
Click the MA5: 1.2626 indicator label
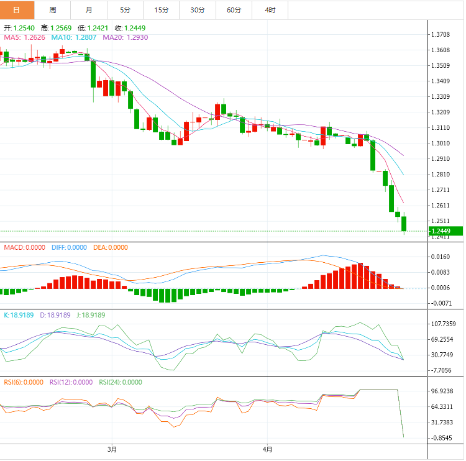(x=24, y=37)
